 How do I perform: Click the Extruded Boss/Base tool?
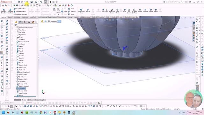[x=4, y=11]
